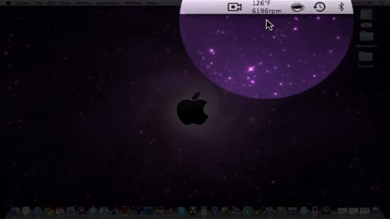This screenshot has width=390, height=219.
Task: Open the Help menu
Action: [151, 3]
